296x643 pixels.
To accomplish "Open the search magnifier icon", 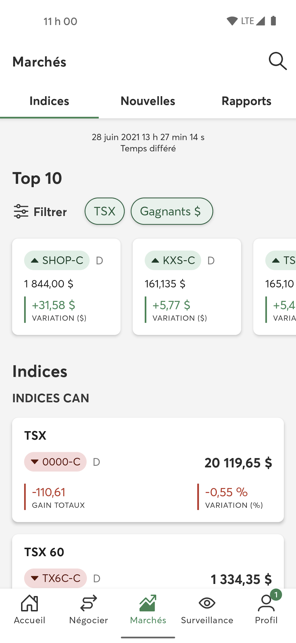I will click(277, 61).
